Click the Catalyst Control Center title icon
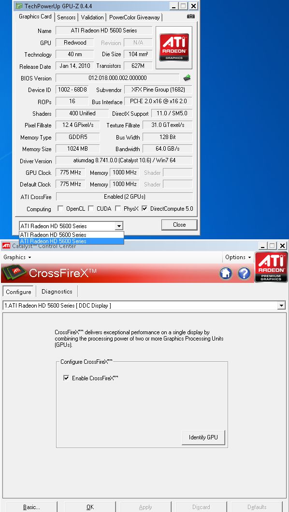This screenshot has height=512, width=289. 6,246
